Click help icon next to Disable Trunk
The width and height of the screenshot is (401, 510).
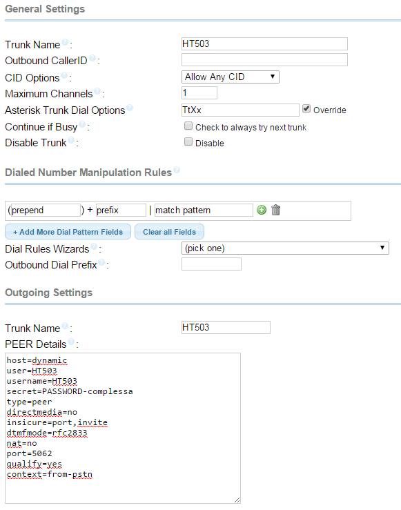tap(71, 140)
